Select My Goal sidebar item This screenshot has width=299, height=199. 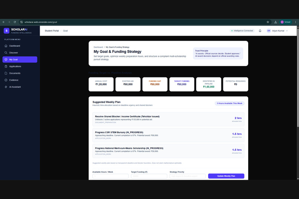coord(20,60)
